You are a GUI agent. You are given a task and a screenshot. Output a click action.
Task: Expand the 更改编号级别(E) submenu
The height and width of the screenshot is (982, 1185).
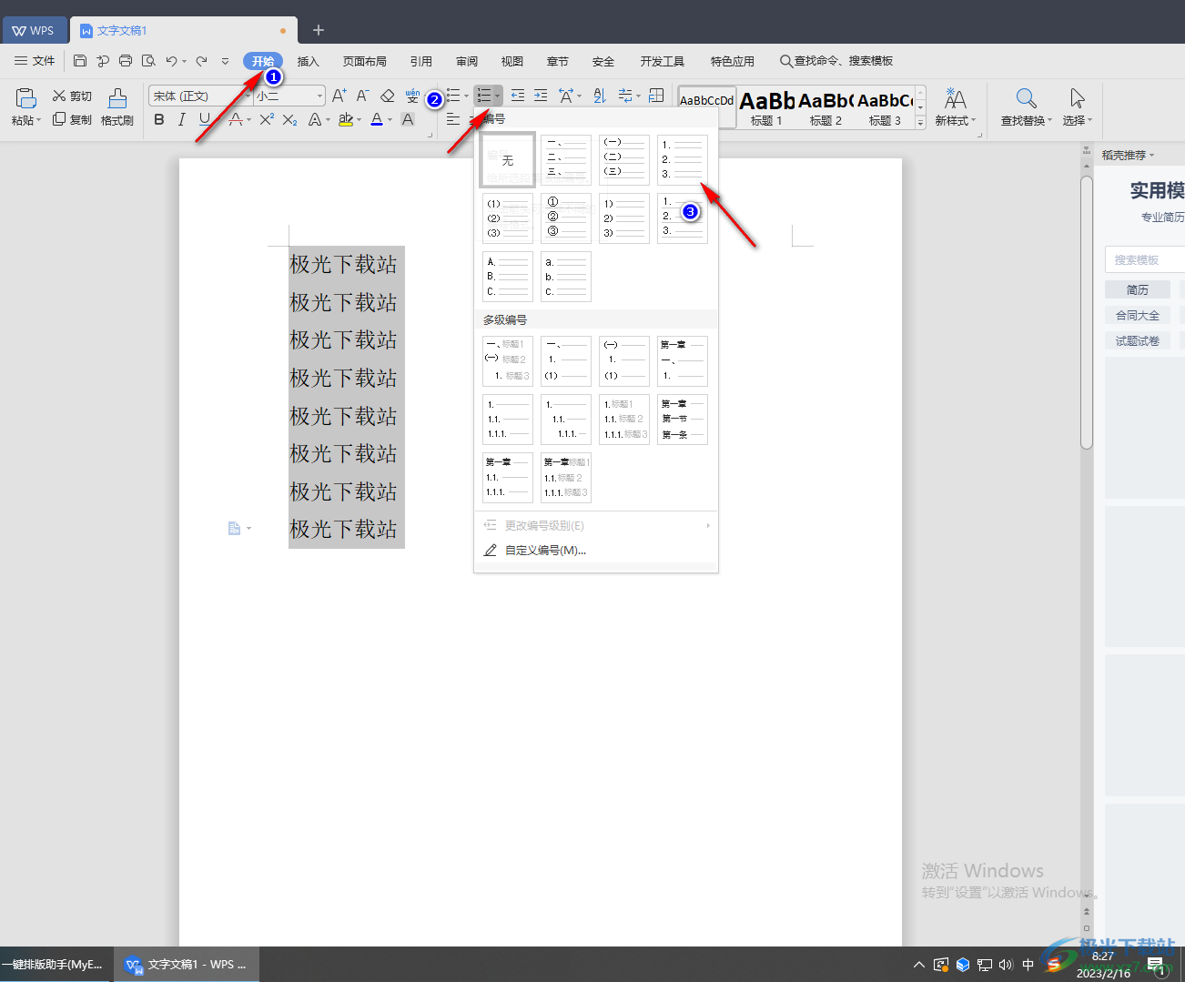(x=596, y=525)
